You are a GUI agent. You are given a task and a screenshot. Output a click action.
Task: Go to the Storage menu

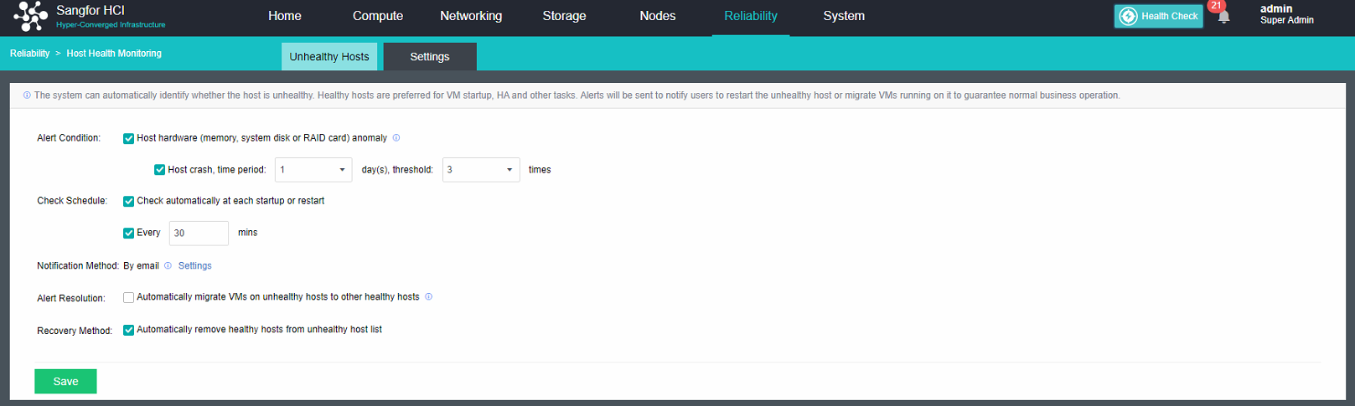coord(564,16)
